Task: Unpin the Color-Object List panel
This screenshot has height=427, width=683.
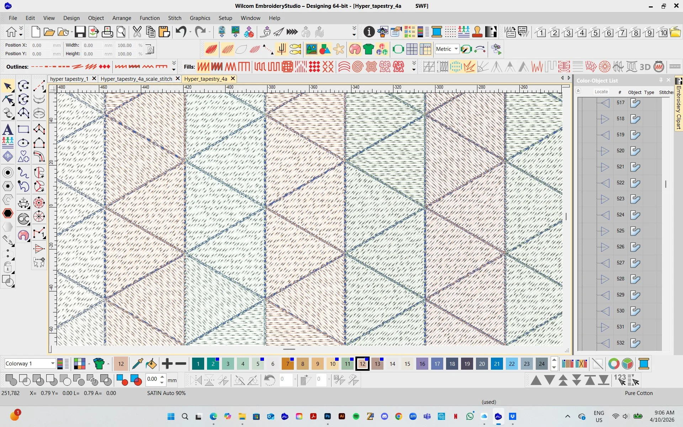Action: tap(661, 80)
